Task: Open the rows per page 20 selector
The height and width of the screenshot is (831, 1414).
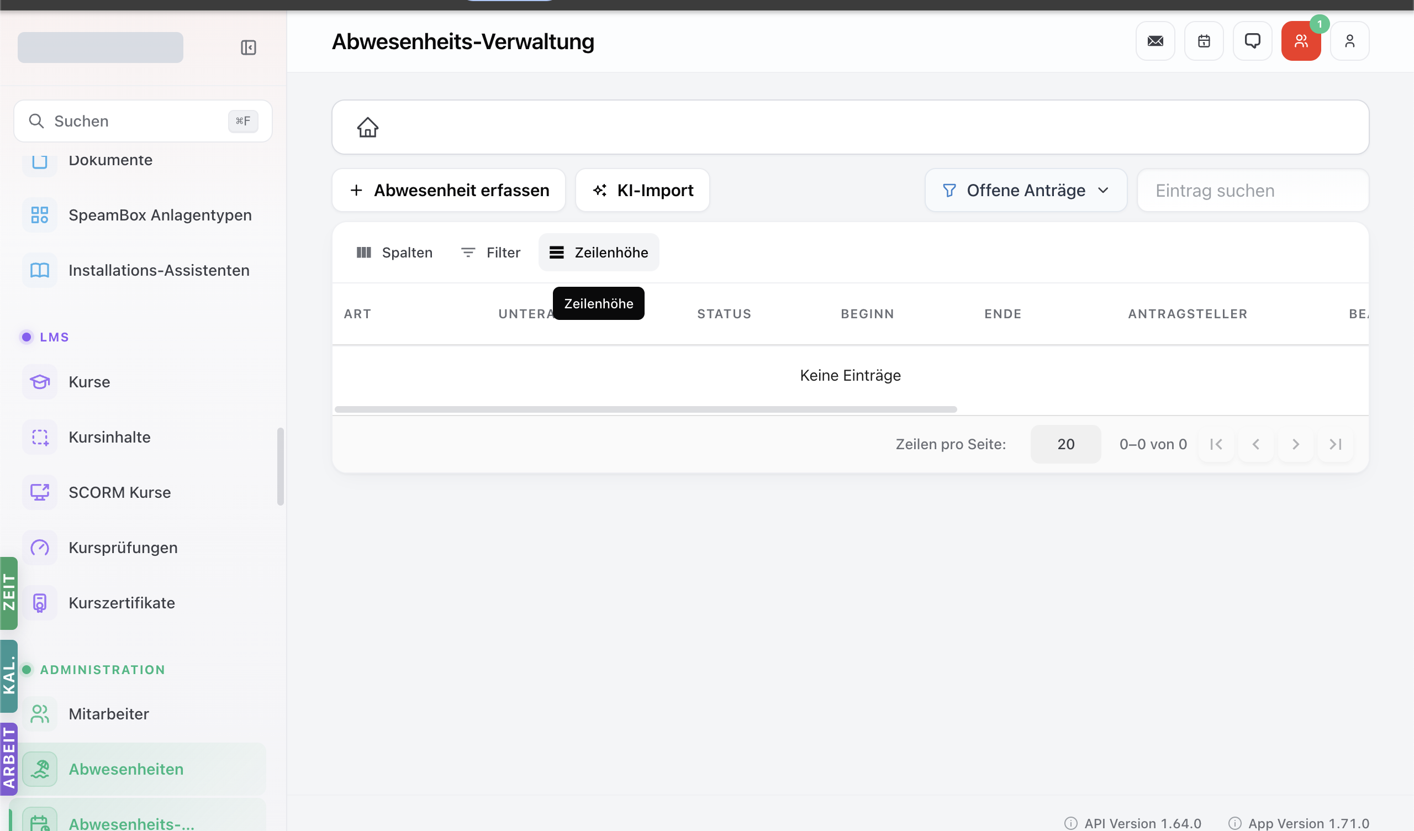Action: (1065, 444)
